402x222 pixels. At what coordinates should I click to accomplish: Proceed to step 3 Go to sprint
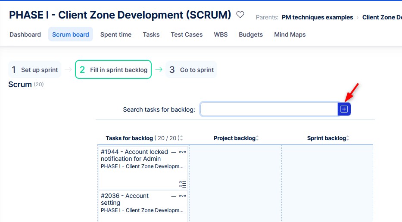(191, 70)
